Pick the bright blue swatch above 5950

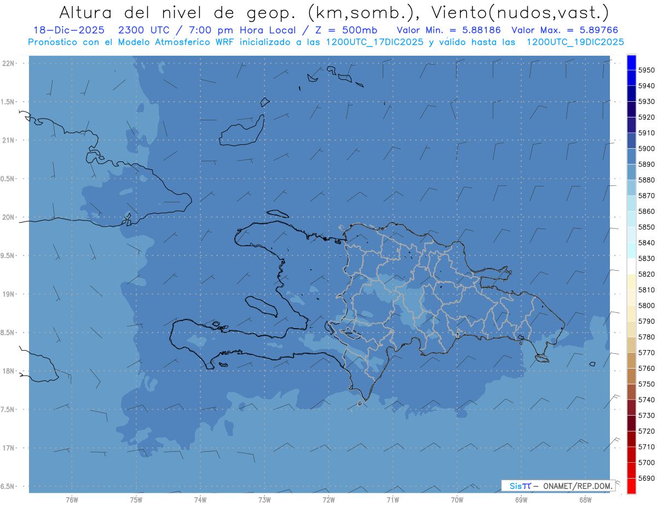(631, 62)
